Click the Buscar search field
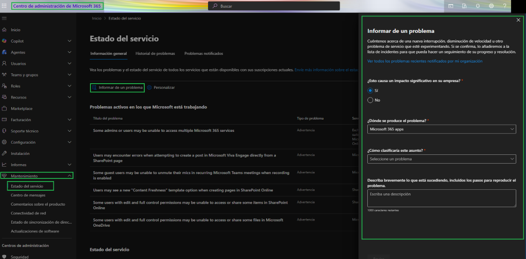Viewport: 526px width, 259px height. click(274, 6)
